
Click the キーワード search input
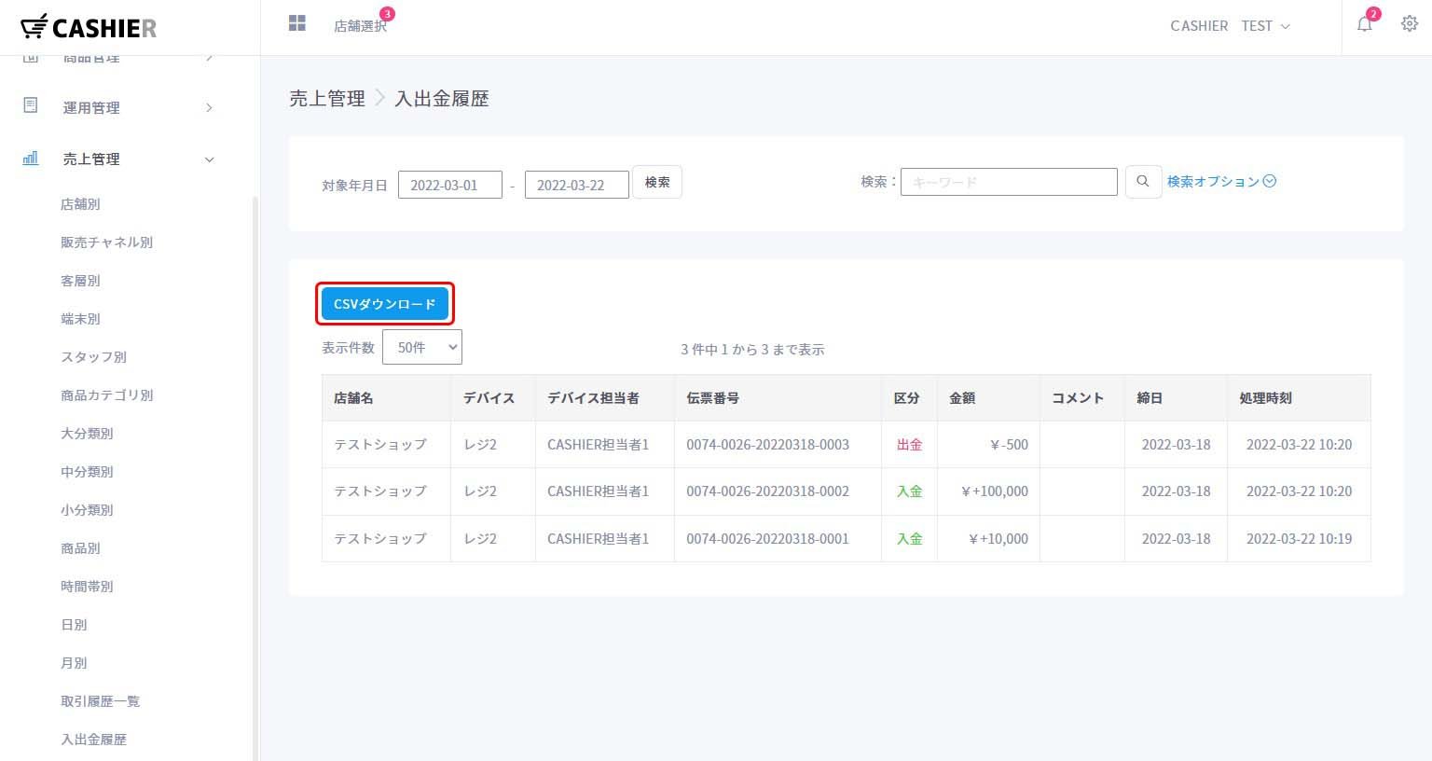coord(1009,182)
